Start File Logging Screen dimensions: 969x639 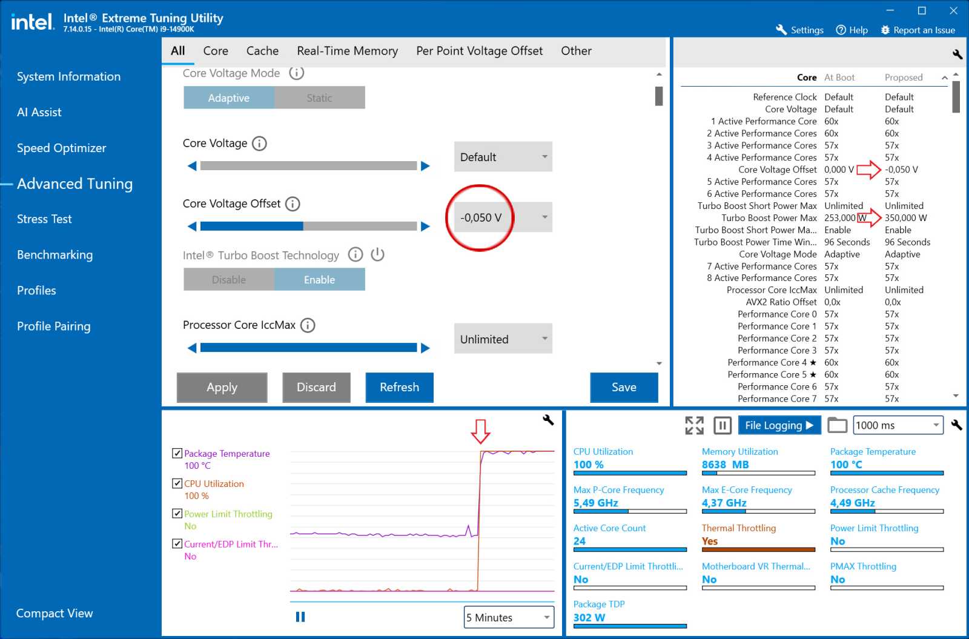[x=779, y=425]
